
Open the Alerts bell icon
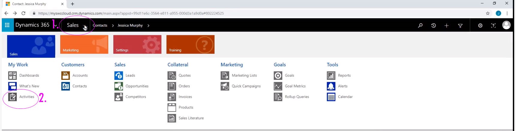coord(331,86)
